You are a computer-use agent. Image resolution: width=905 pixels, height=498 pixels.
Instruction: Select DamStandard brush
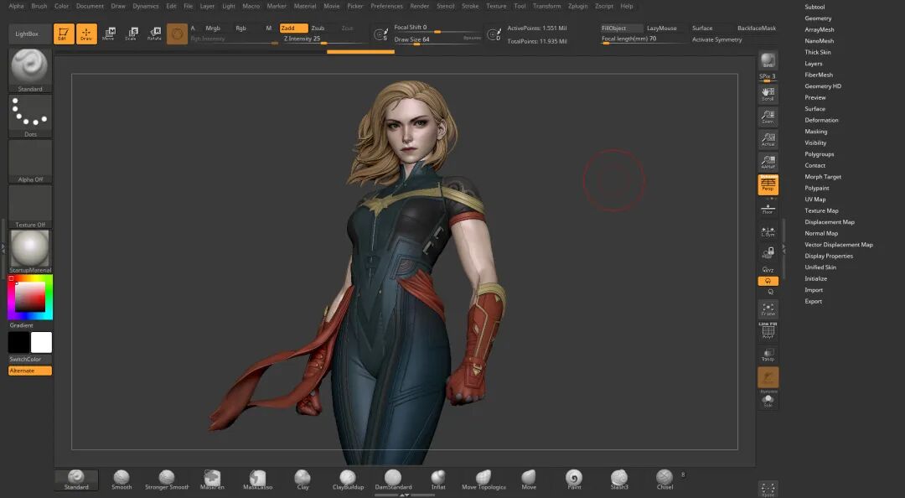(393, 480)
